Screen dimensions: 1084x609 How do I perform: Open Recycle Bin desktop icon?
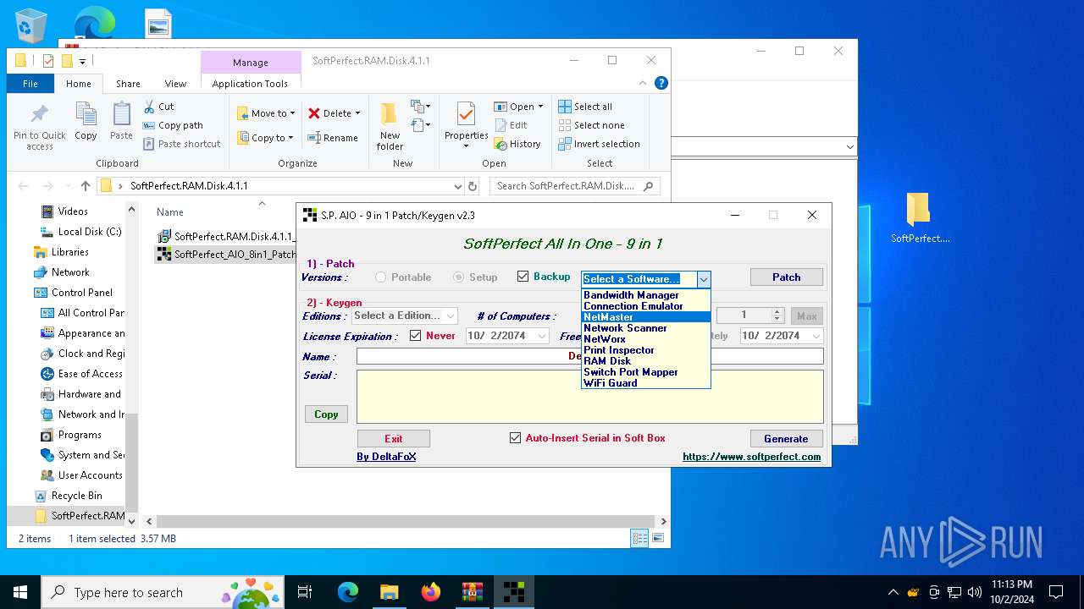point(31,25)
